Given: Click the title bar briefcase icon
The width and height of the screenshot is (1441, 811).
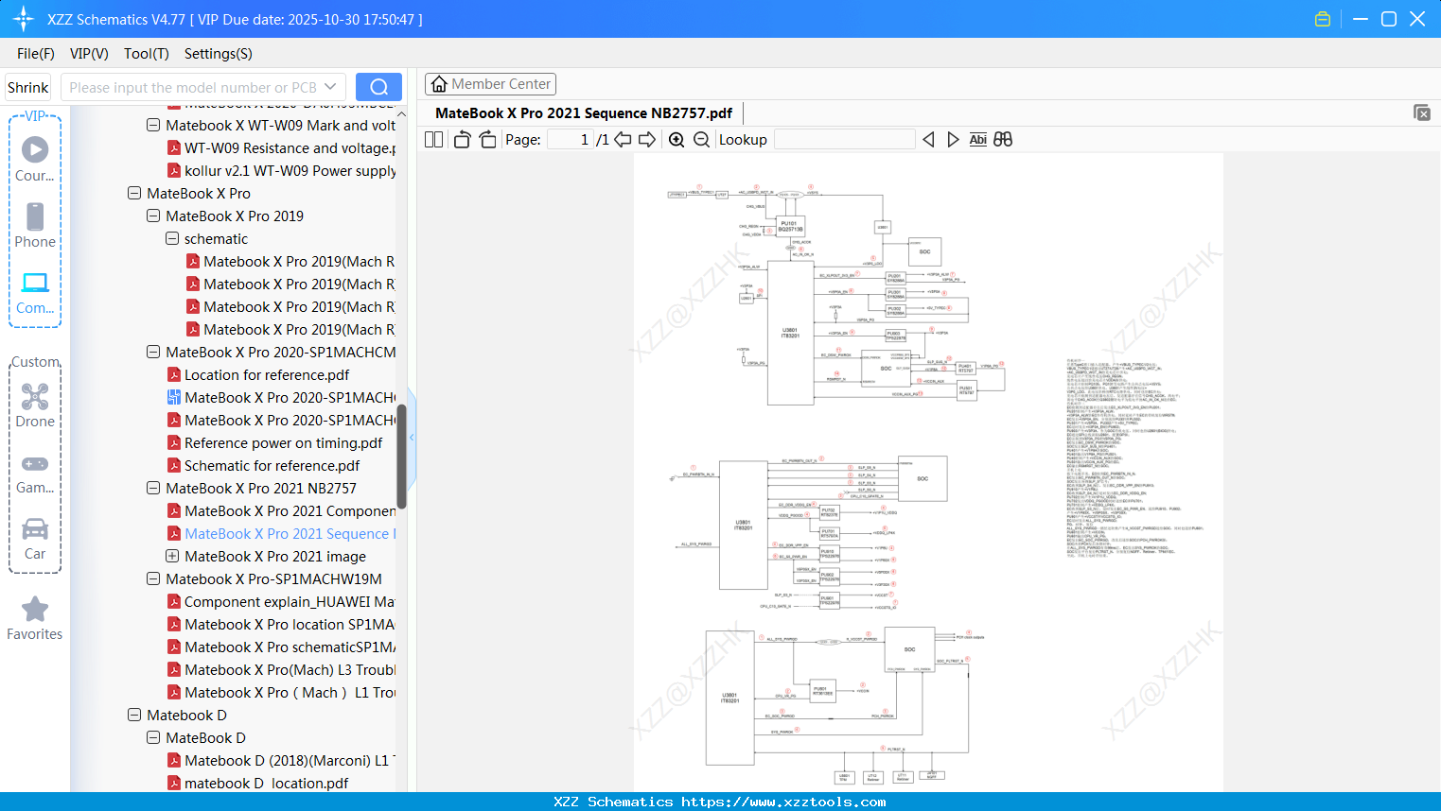Looking at the screenshot, I should pyautogui.click(x=1323, y=19).
